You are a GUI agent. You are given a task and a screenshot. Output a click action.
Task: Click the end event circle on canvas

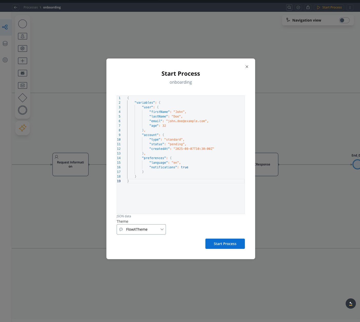point(357,164)
